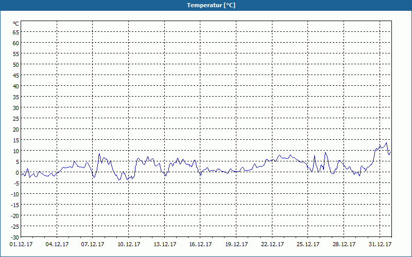
Task: Click the 50 value on the Y-axis
Action: click(x=16, y=65)
